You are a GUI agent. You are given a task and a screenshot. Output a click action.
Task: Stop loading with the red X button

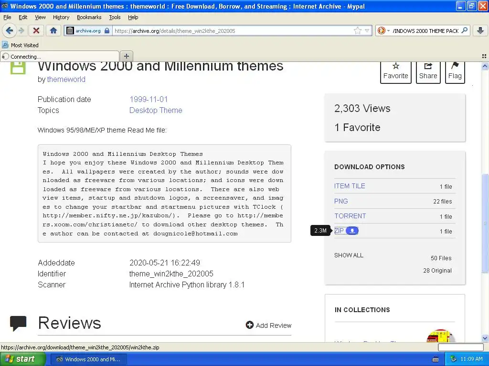[36, 30]
